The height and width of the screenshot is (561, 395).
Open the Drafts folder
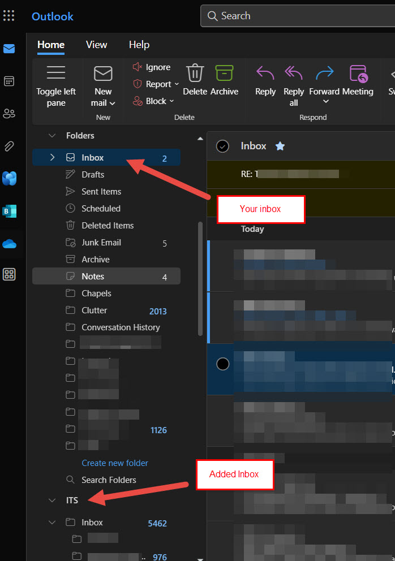106,175
